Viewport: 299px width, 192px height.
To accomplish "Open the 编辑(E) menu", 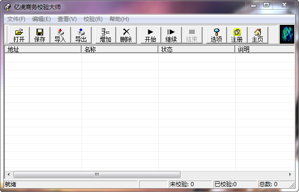I will pos(41,19).
